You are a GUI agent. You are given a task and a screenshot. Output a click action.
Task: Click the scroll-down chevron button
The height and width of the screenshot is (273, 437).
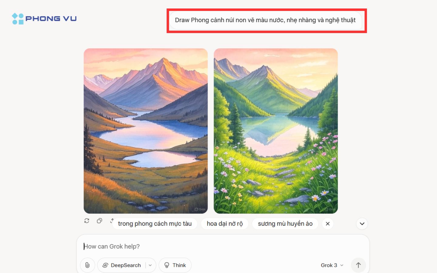tap(362, 224)
